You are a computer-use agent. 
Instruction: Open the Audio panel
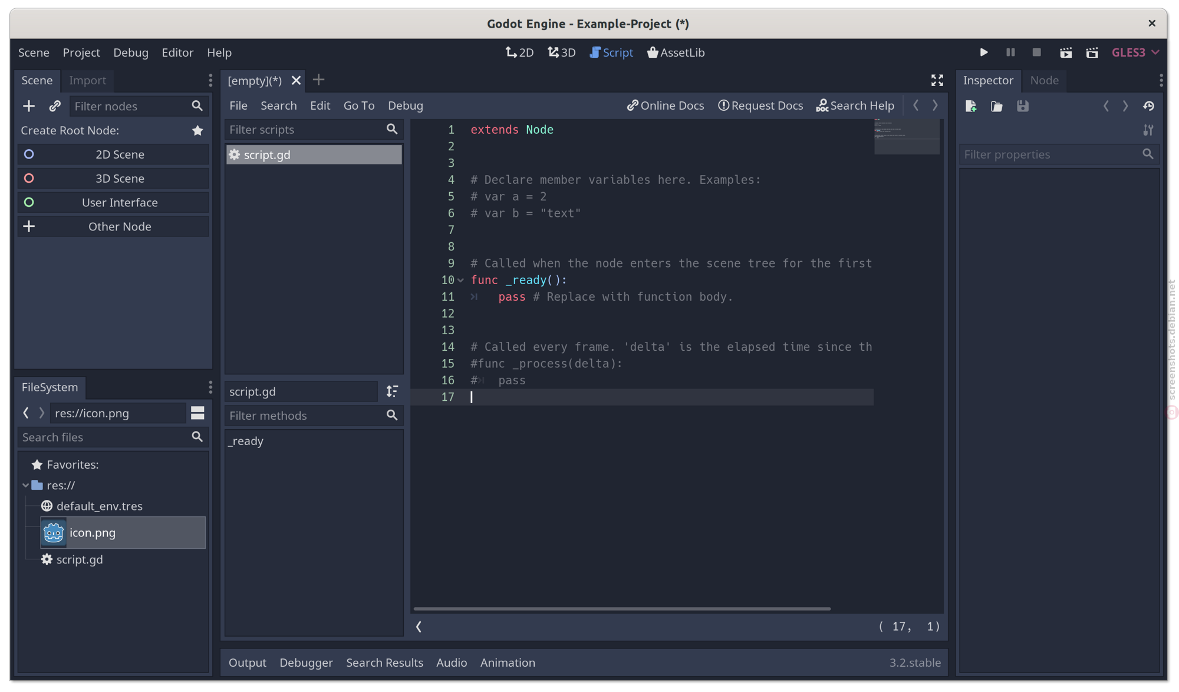452,663
